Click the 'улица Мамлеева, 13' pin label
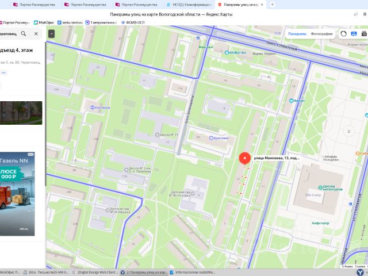This screenshot has width=368, height=276. pos(277,158)
